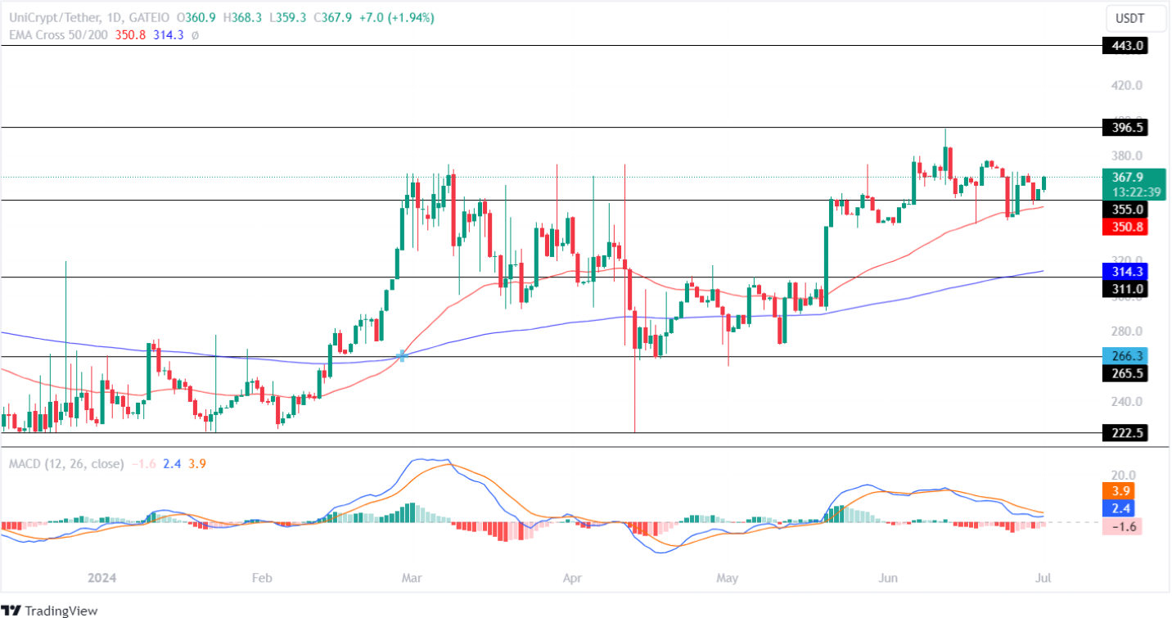Click the May label on time axis

[727, 578]
